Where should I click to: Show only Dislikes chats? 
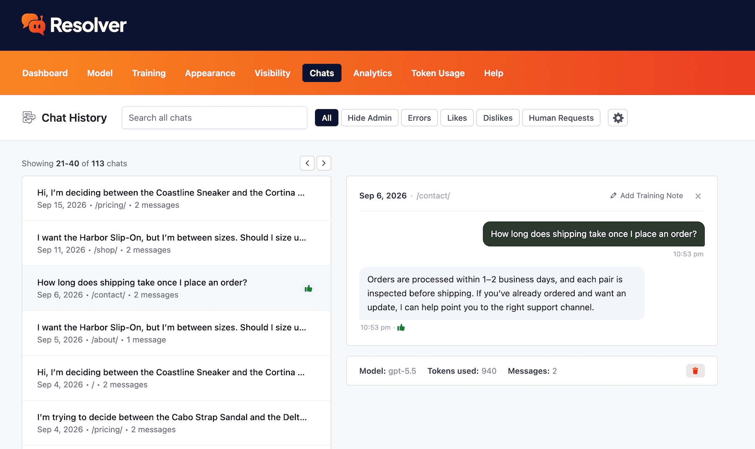[x=498, y=118]
